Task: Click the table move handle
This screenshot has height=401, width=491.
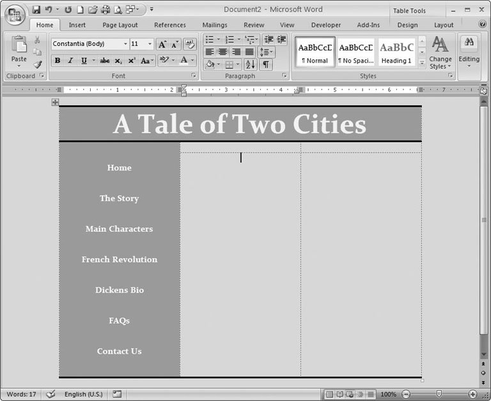Action: (x=55, y=102)
